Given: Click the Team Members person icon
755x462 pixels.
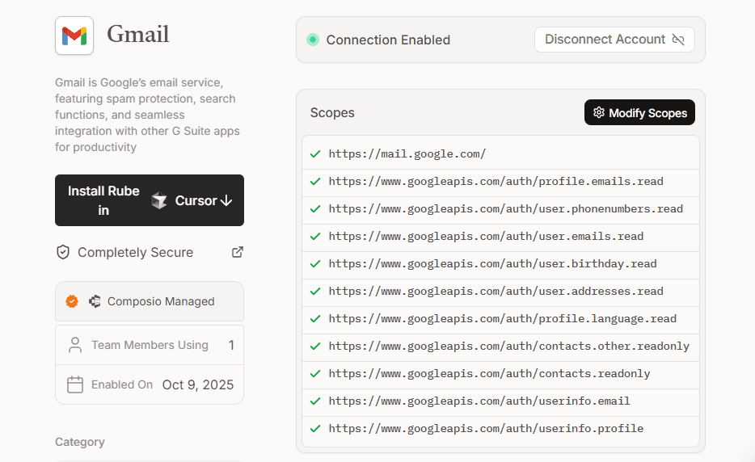Looking at the screenshot, I should point(75,346).
